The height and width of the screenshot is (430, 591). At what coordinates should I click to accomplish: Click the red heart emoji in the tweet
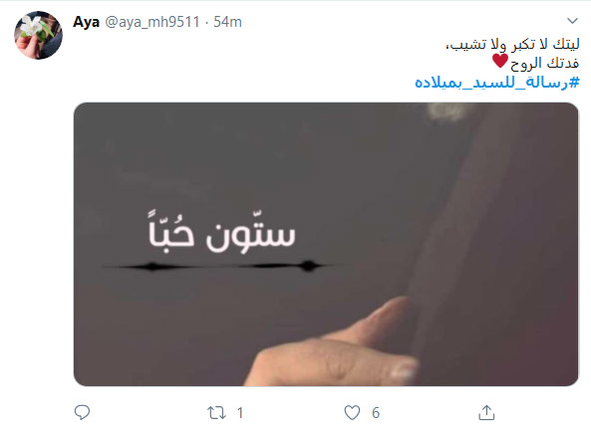[x=500, y=61]
